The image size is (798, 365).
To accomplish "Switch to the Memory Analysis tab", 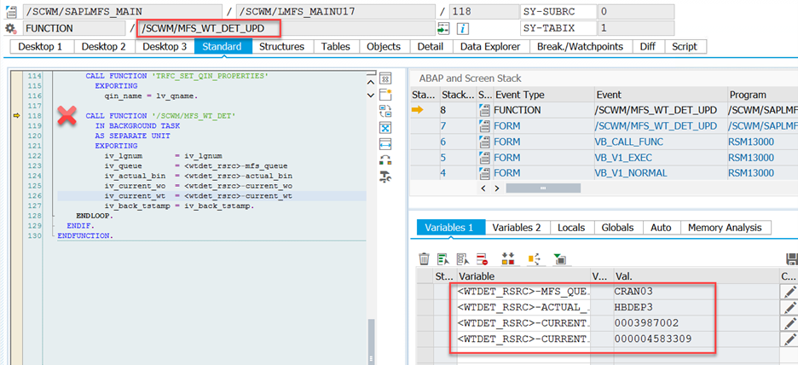I will coord(726,228).
